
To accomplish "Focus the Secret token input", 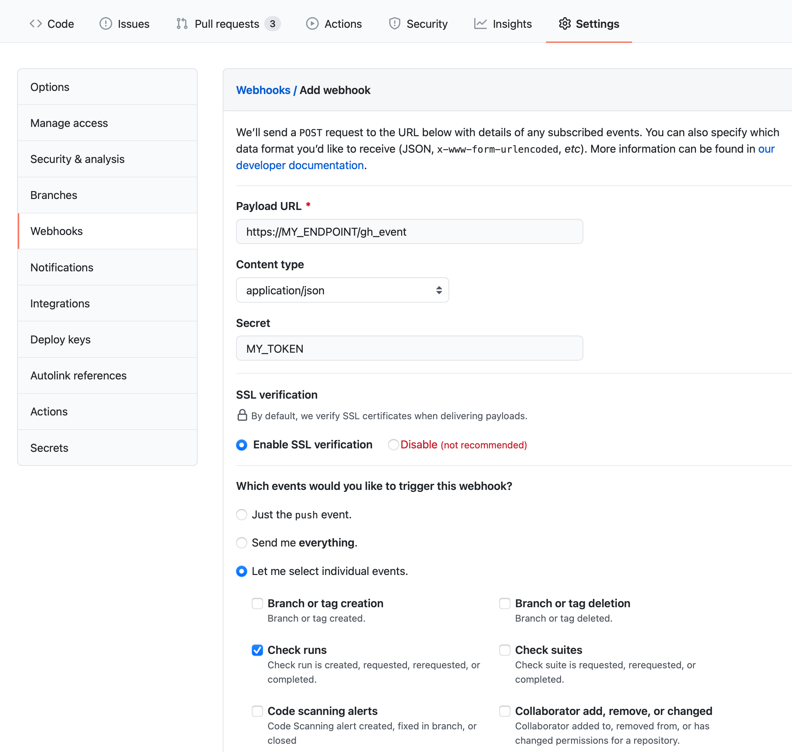I will (x=409, y=348).
